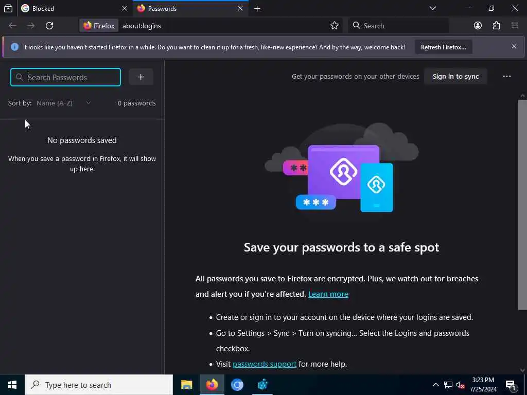527x395 pixels.
Task: Open a new tab with plus button
Action: click(257, 8)
